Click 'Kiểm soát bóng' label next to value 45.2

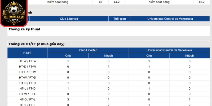(159, 2)
